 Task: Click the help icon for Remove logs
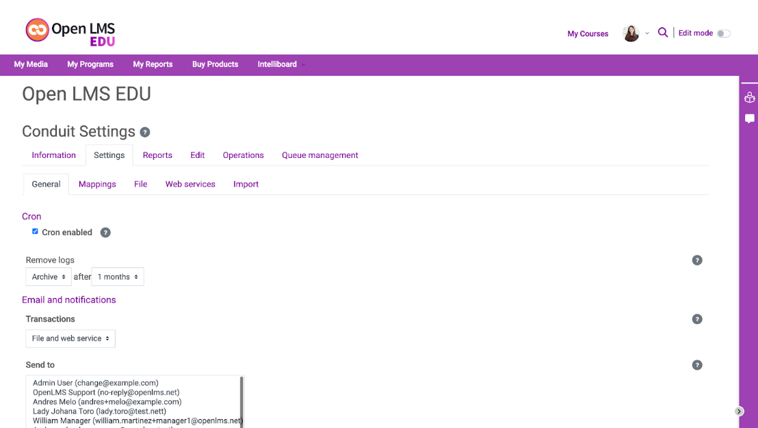coord(697,260)
